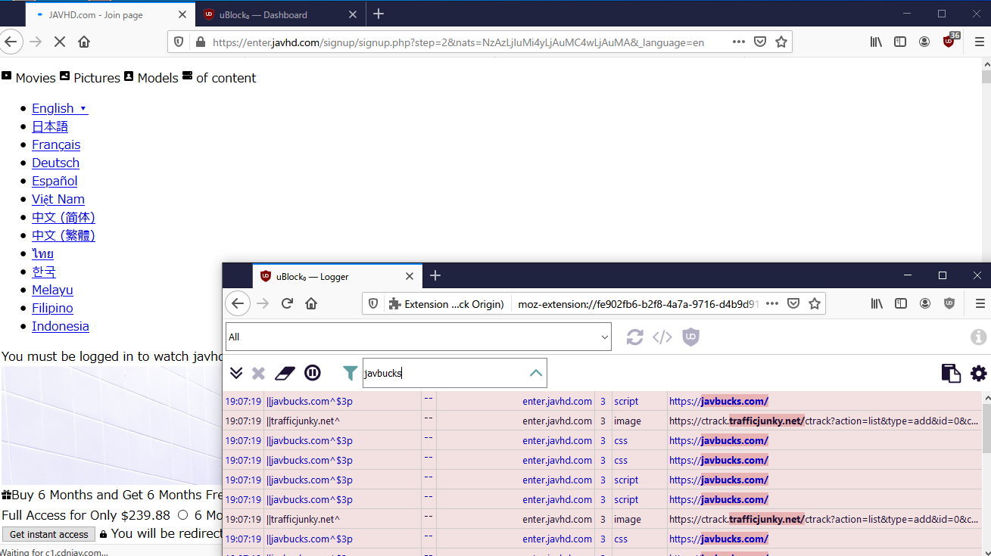Save JAVHD page to Pocket
The width and height of the screenshot is (991, 556).
[x=760, y=42]
